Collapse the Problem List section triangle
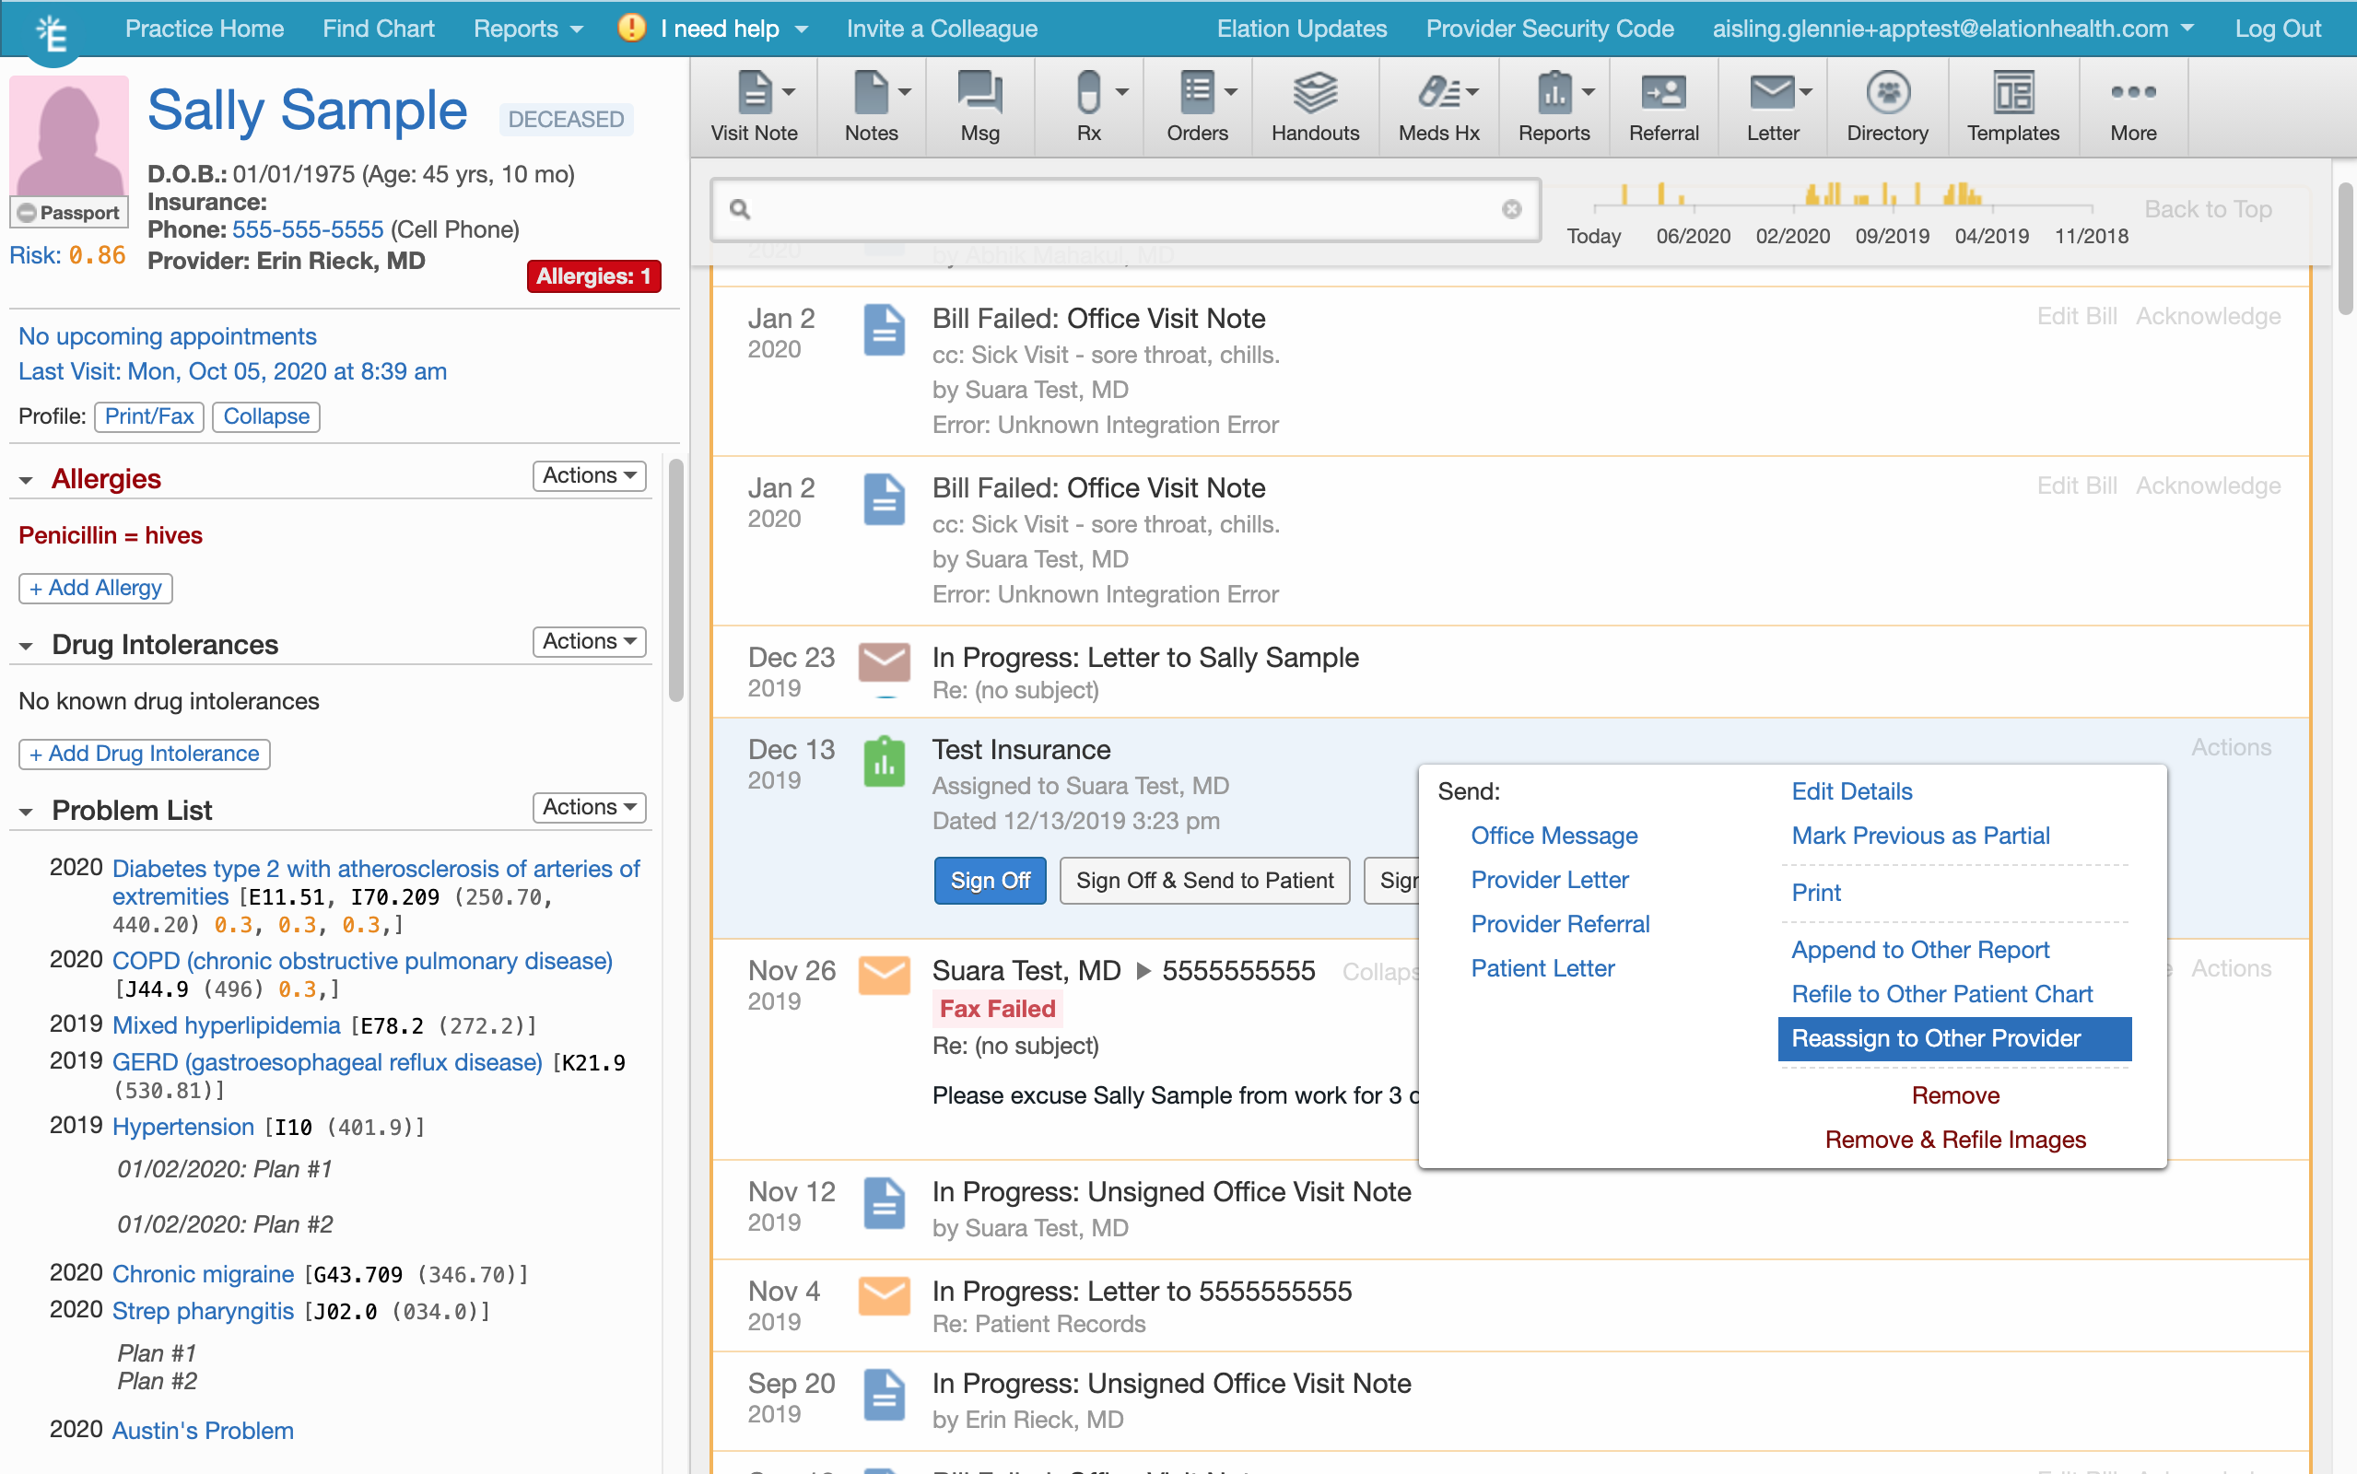This screenshot has height=1474, width=2357. [27, 812]
